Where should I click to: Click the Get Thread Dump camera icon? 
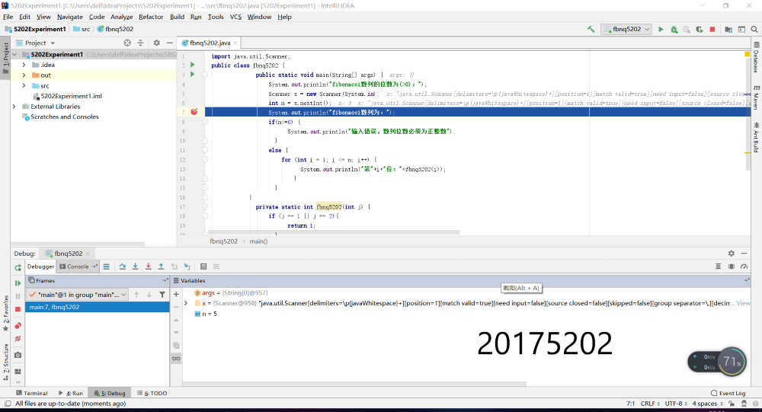coord(18,355)
